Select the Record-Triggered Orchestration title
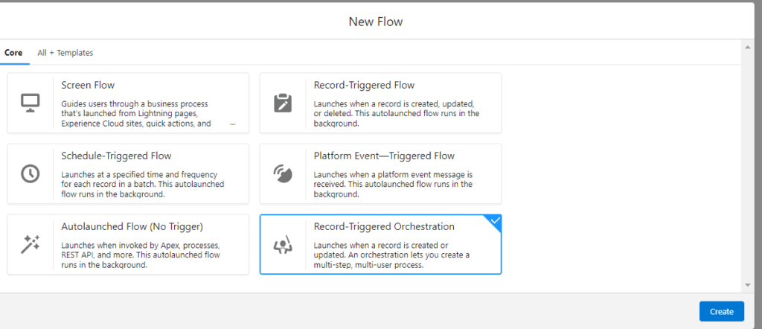The image size is (762, 329). 384,226
